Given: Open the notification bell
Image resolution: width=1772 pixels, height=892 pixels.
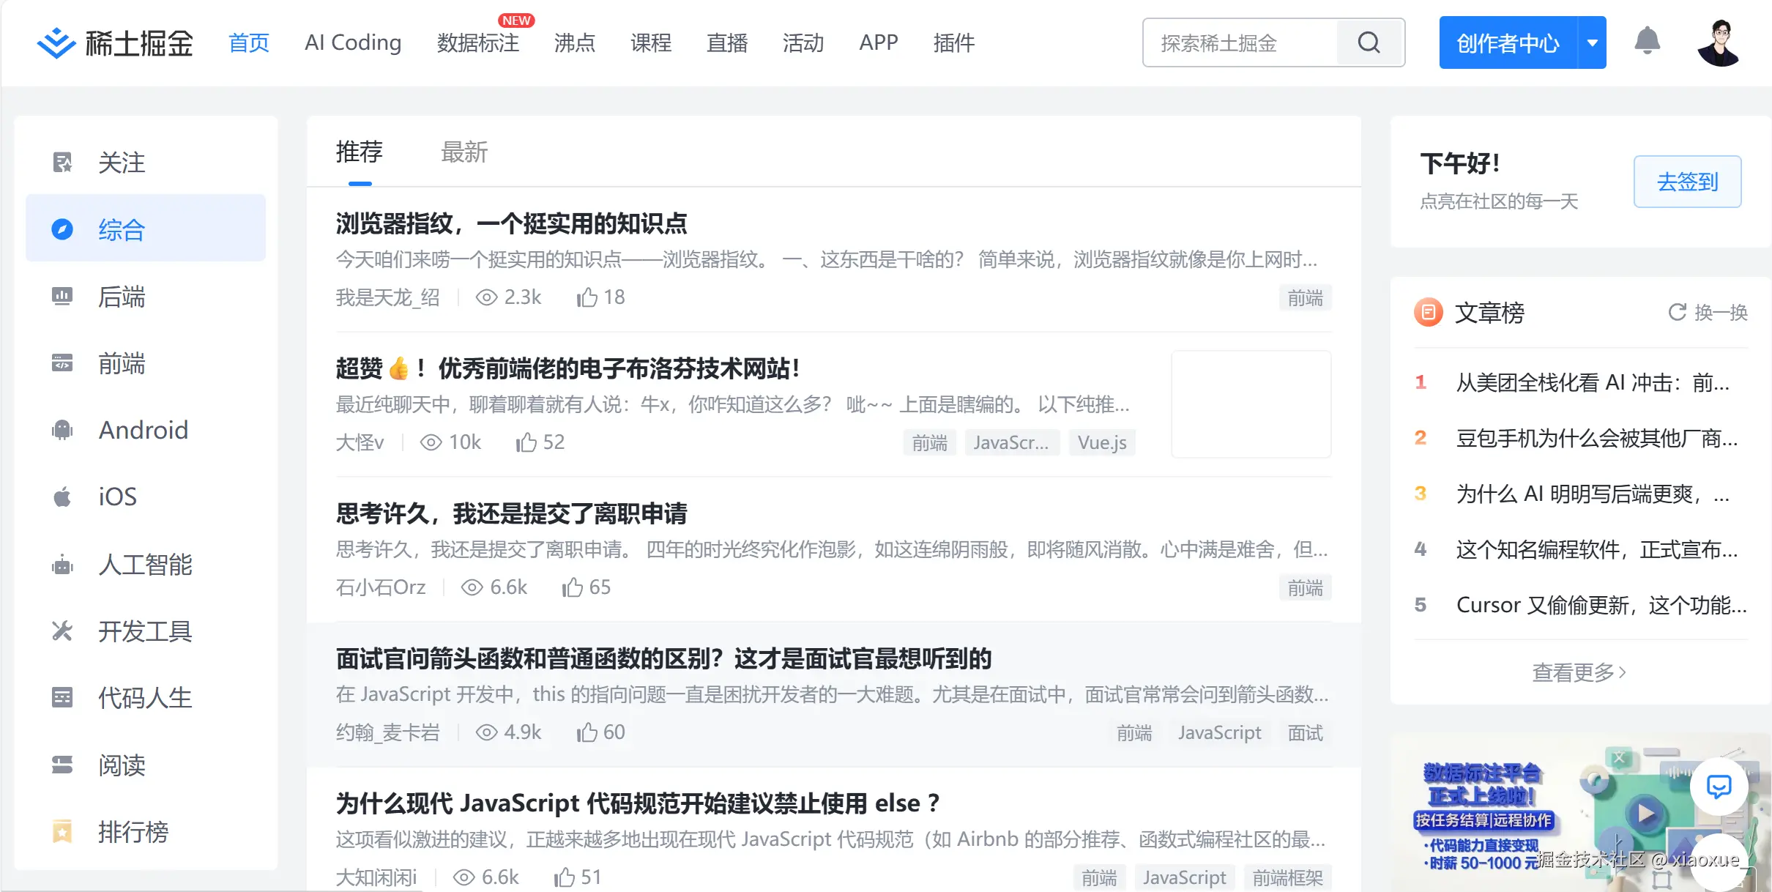Looking at the screenshot, I should tap(1649, 42).
